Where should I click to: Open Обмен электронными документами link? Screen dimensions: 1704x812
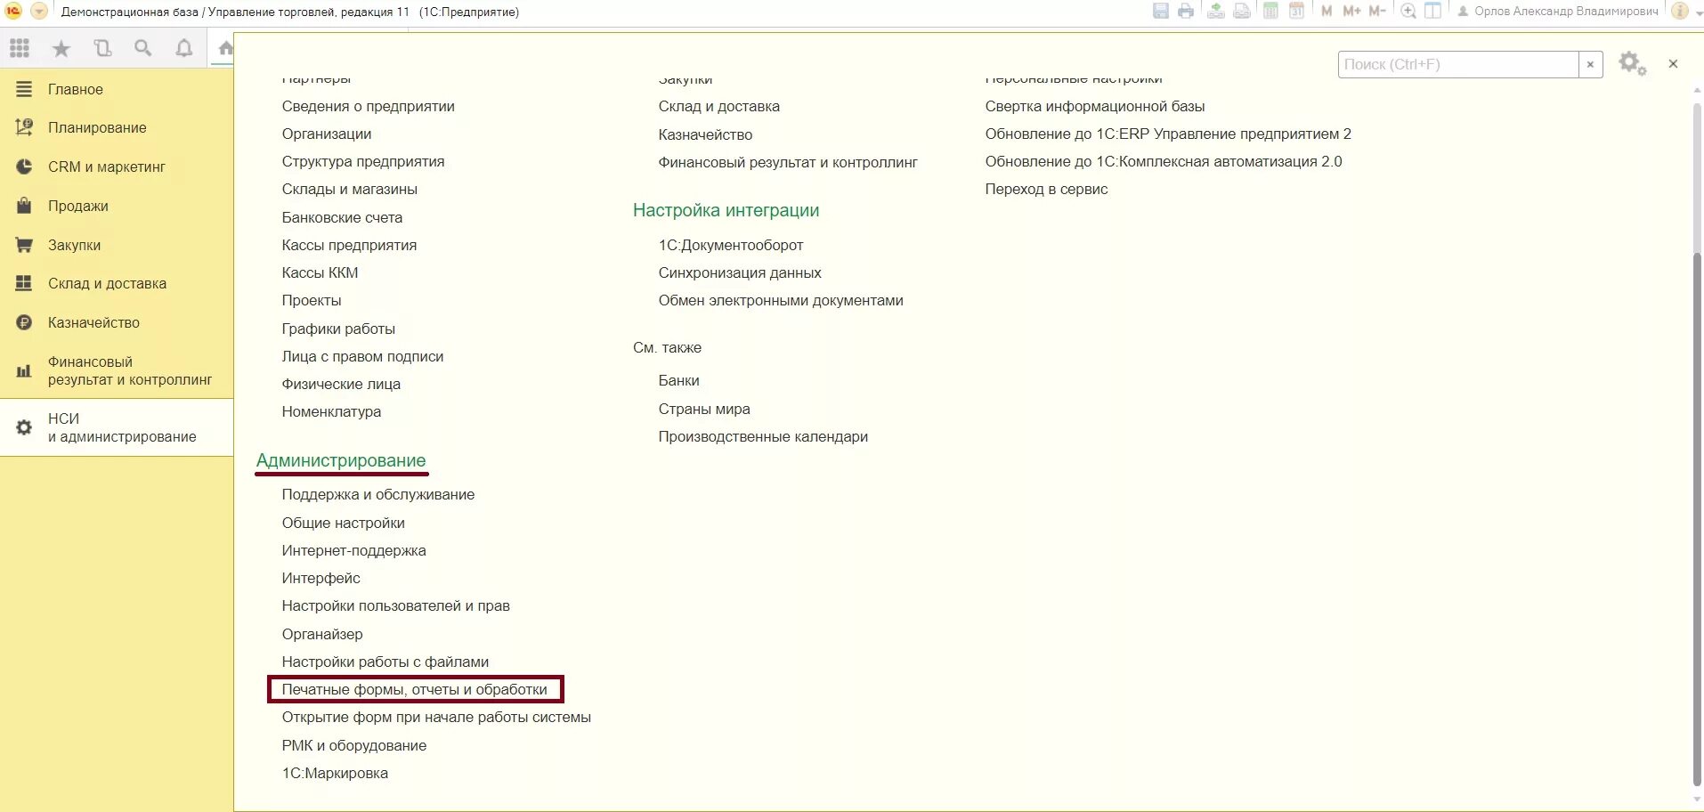[x=781, y=300]
